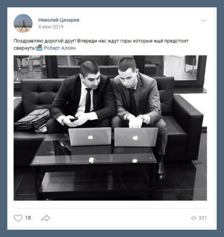
Task: Click the right Apple logo in the photo
Action: 135,138
